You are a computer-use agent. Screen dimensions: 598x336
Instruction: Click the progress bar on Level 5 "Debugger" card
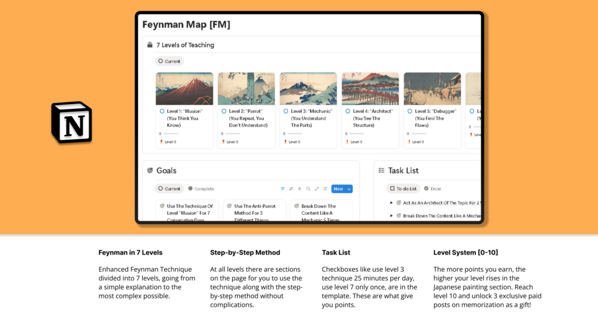click(419, 134)
